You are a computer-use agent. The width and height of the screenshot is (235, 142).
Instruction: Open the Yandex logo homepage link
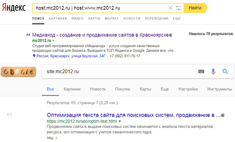coord(14,7)
